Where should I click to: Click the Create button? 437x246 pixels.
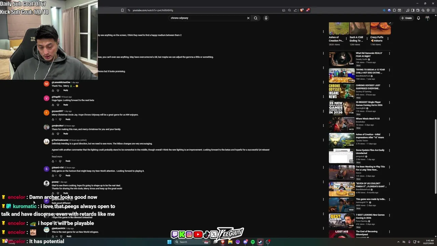[406, 18]
